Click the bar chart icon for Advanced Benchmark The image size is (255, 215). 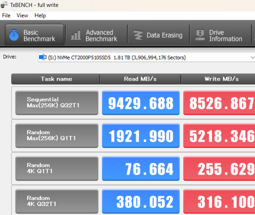pos(76,35)
